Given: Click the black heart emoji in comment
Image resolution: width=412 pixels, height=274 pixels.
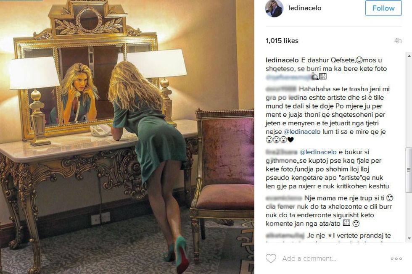Looking at the screenshot, I should [x=291, y=140].
